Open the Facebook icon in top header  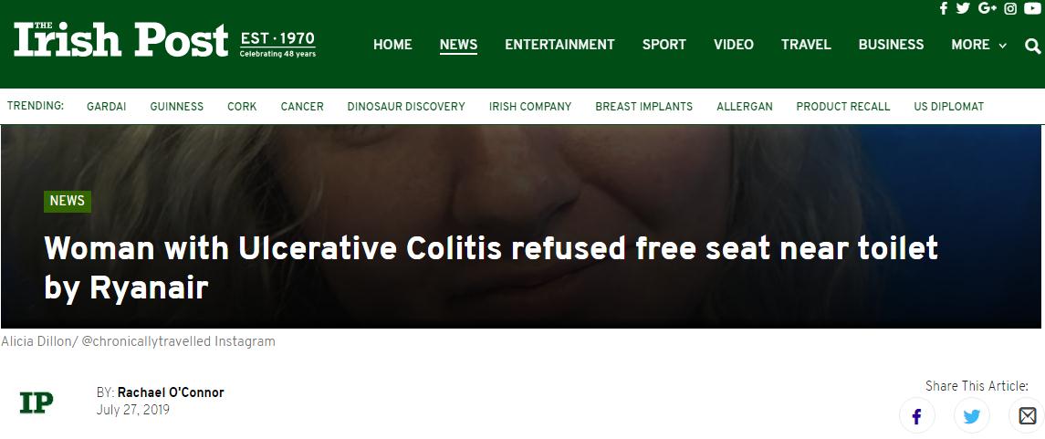coord(943,8)
